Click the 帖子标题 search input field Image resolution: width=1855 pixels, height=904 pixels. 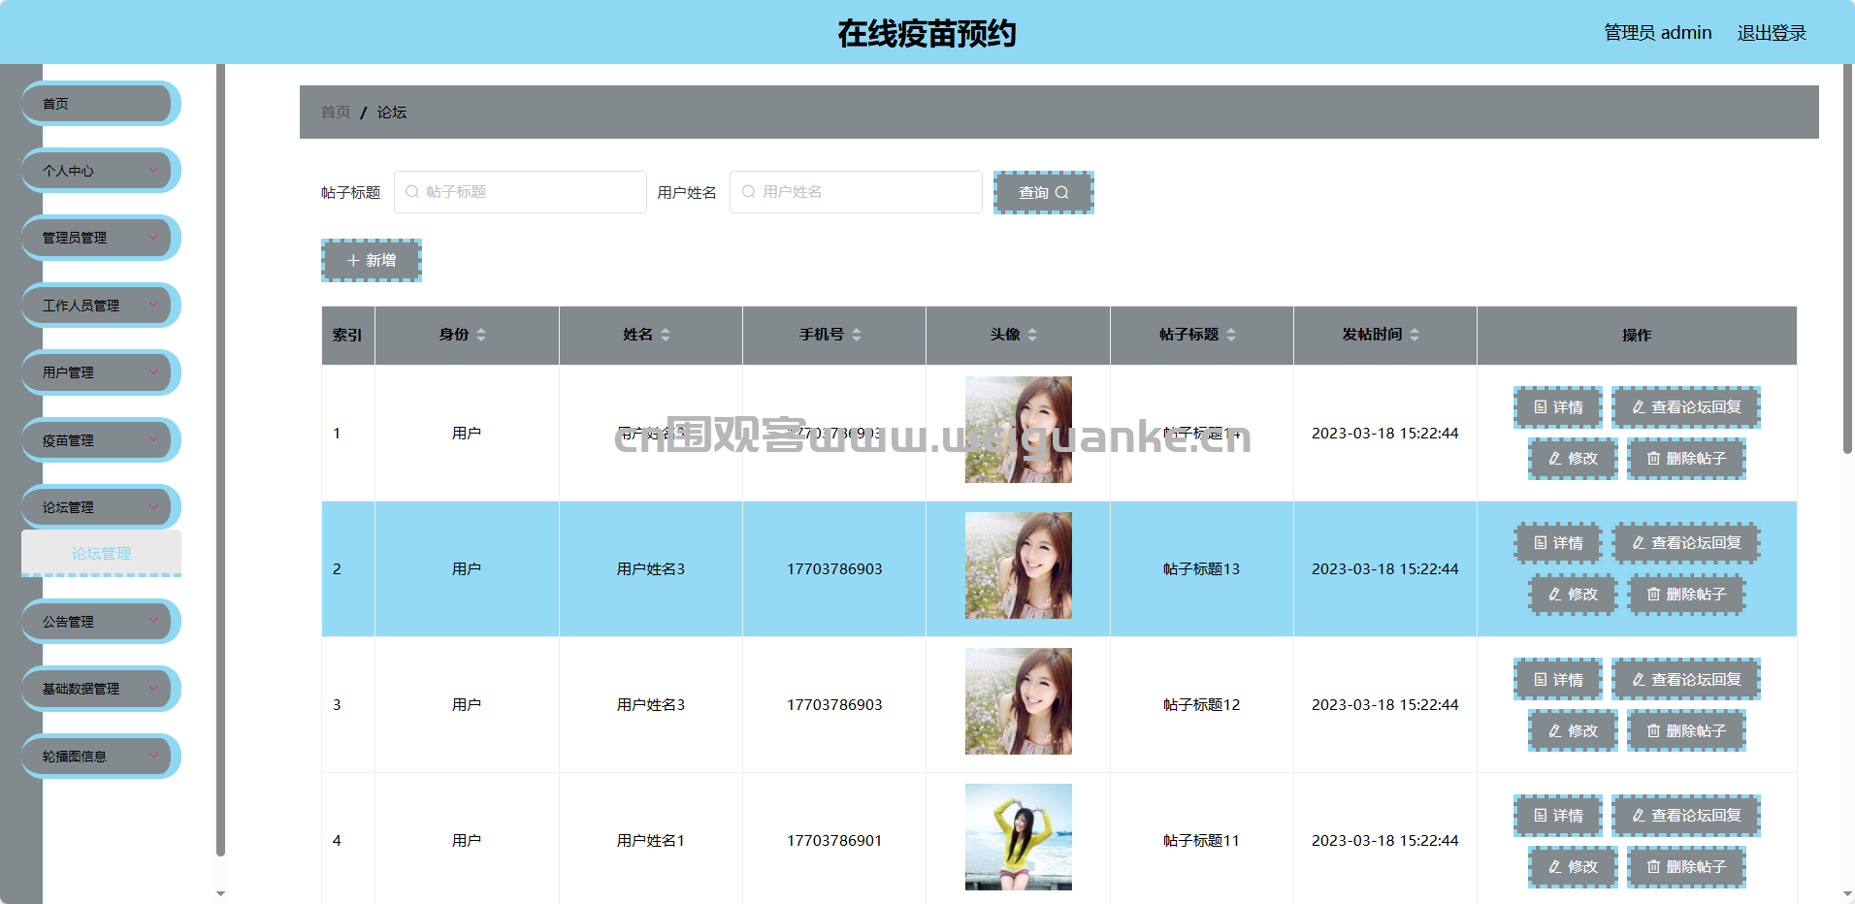[520, 192]
